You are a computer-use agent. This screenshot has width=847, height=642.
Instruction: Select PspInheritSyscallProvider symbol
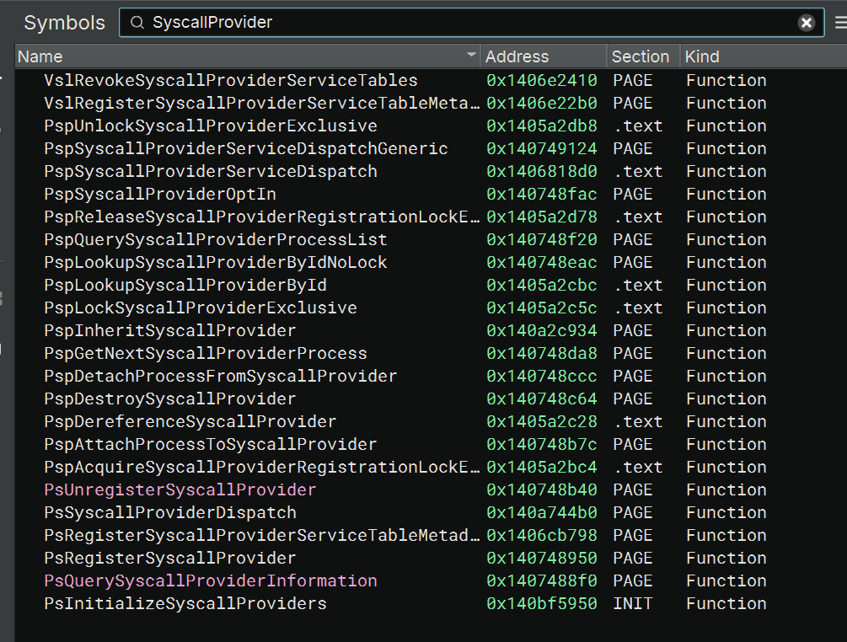pos(170,330)
